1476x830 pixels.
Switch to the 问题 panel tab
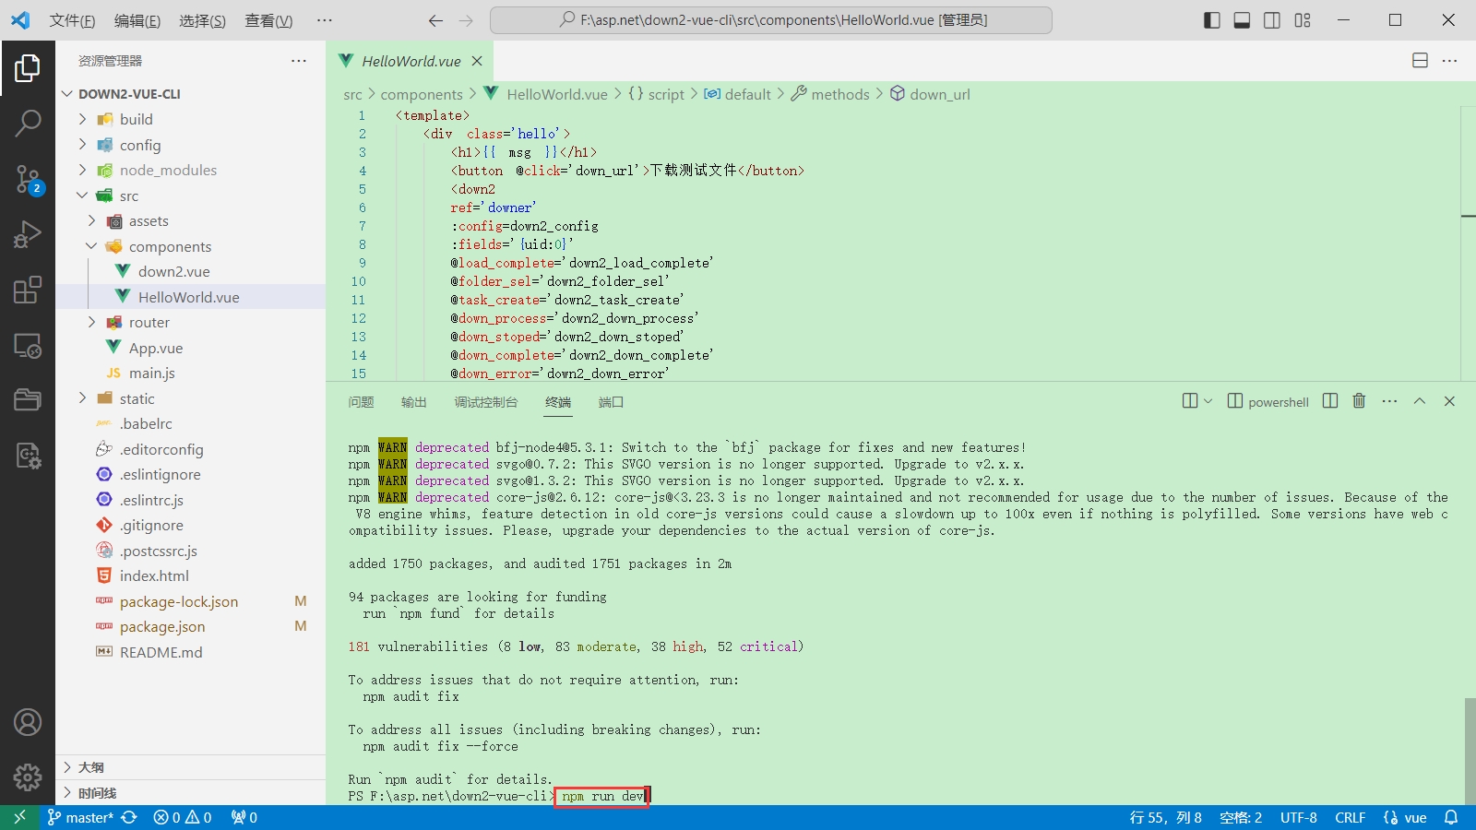point(361,402)
